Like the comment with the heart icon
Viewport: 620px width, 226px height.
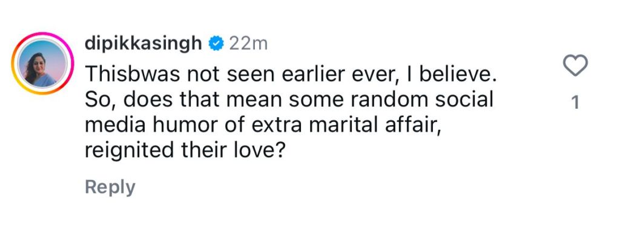point(575,65)
